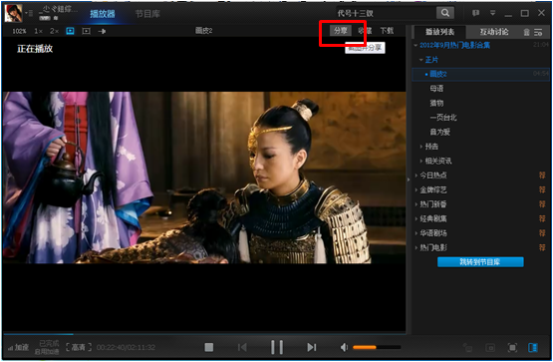Adjust the orange volume slider
Viewport: 553px width, 362px height.
pyautogui.click(x=377, y=347)
